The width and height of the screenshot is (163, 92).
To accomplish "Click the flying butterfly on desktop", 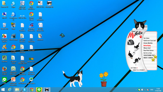I will [62, 35].
